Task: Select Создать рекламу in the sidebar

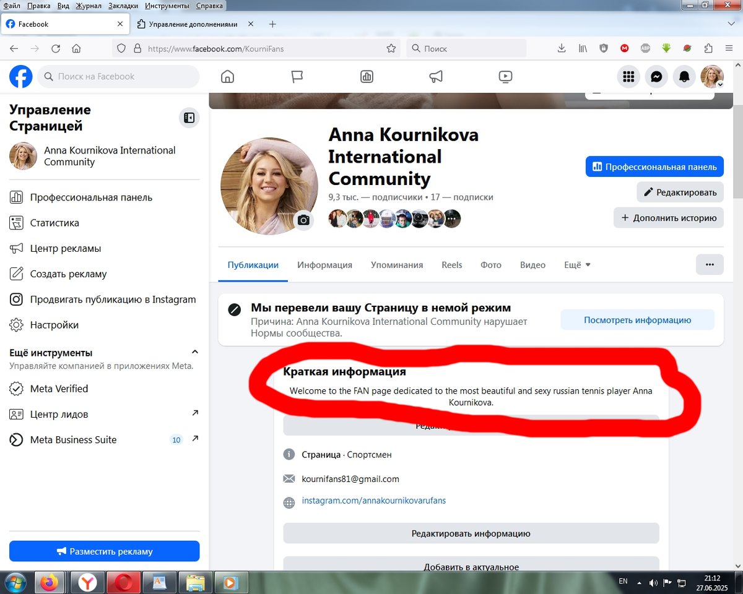Action: (104, 273)
